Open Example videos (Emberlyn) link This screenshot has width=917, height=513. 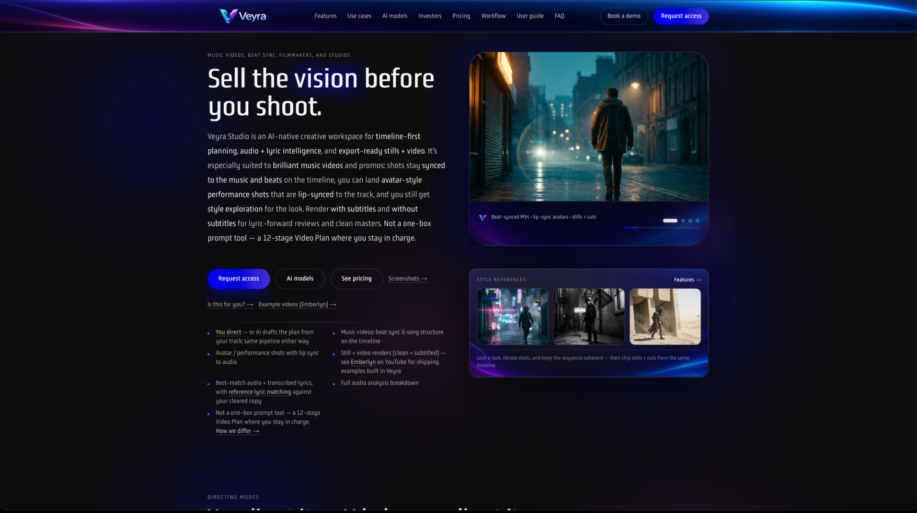click(297, 305)
